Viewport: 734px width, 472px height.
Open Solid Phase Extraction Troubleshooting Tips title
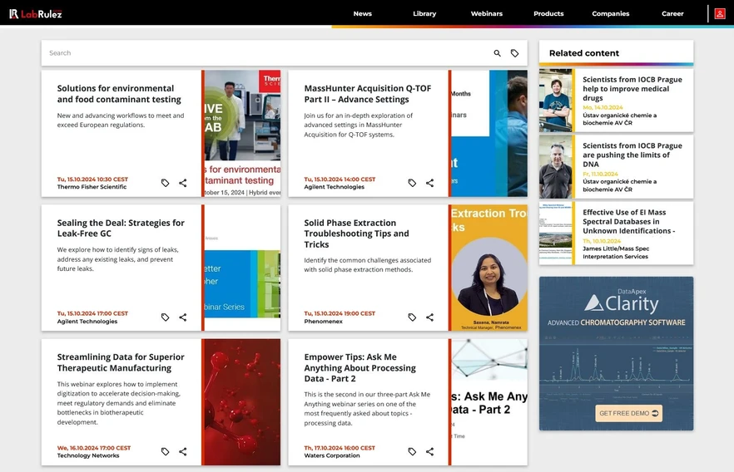(x=356, y=234)
